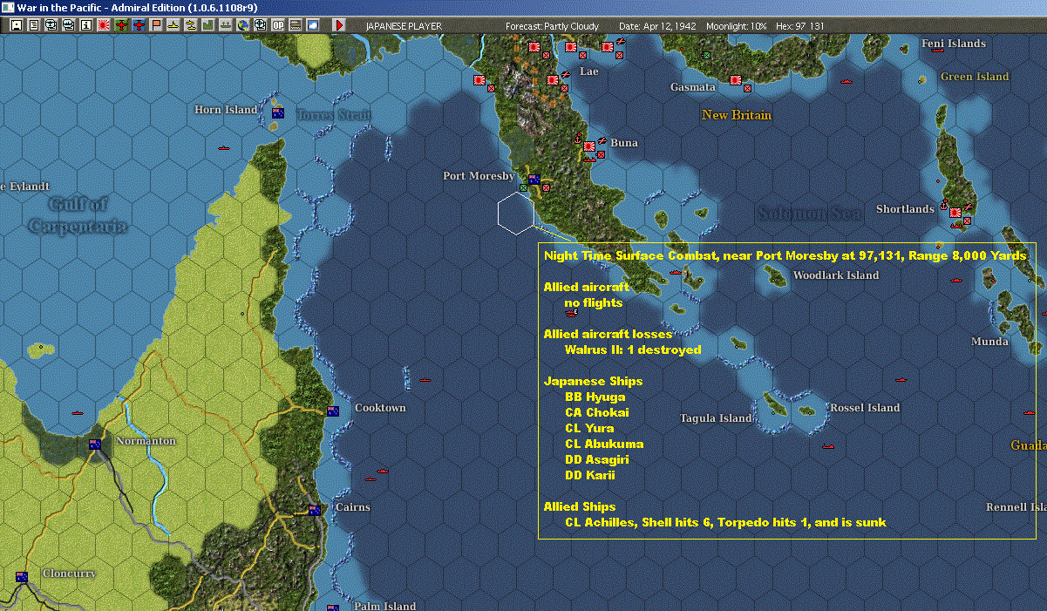1047x611 pixels.
Task: Select the Japanese flag base at Gasmata
Action: 736,80
